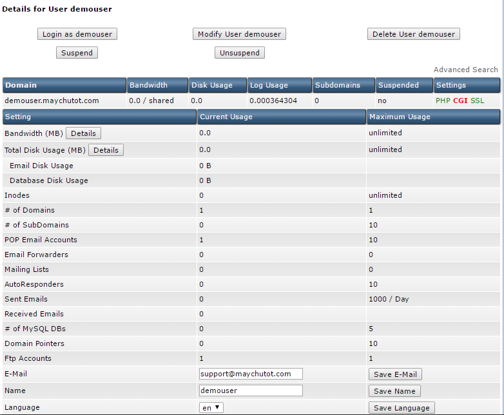This screenshot has width=504, height=415.
Task: Click the MySQL DBs maximum value 5
Action: coord(371,329)
